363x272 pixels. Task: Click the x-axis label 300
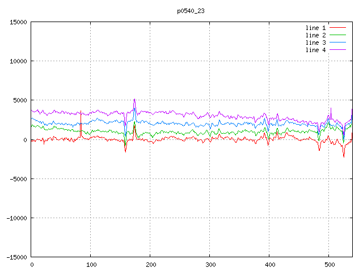210,265
